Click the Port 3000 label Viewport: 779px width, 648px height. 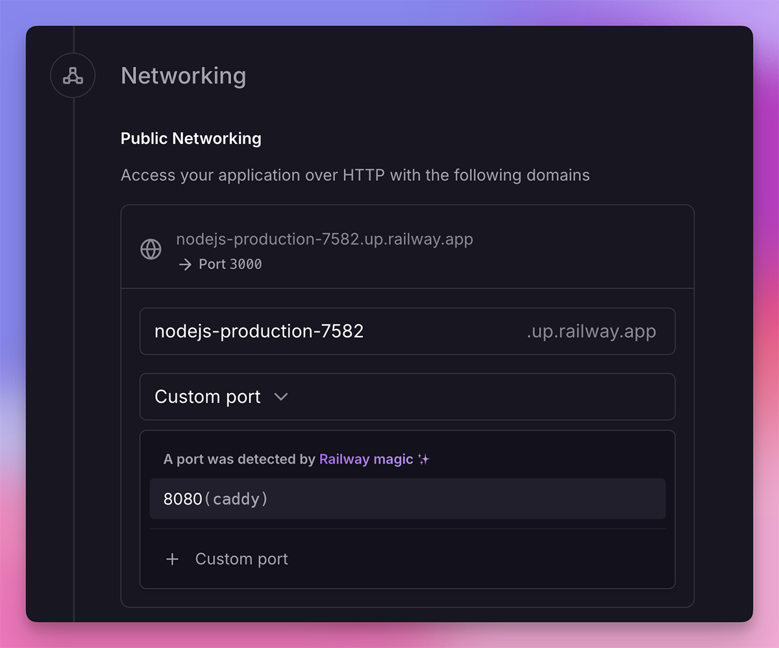point(230,265)
